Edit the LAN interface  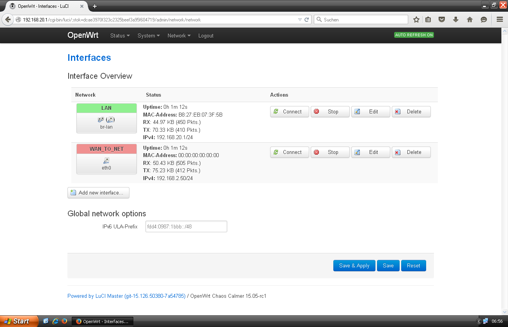click(x=370, y=111)
